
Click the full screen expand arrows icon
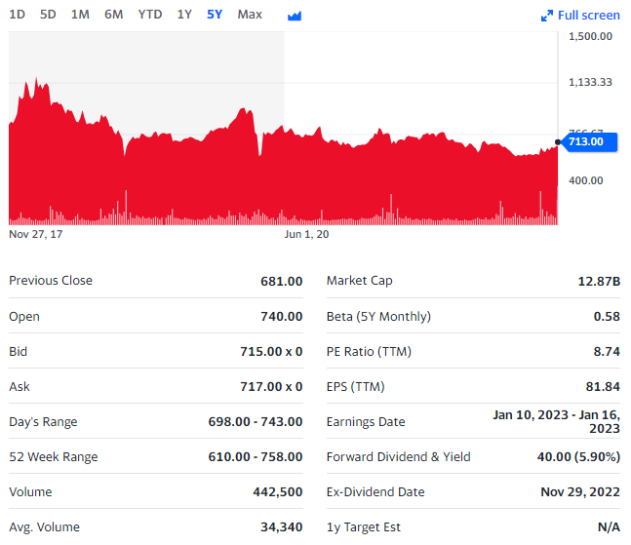547,16
